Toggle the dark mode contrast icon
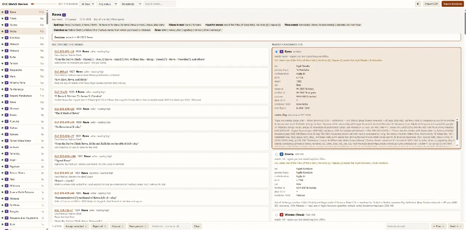466x230 pixels. coord(418,4)
